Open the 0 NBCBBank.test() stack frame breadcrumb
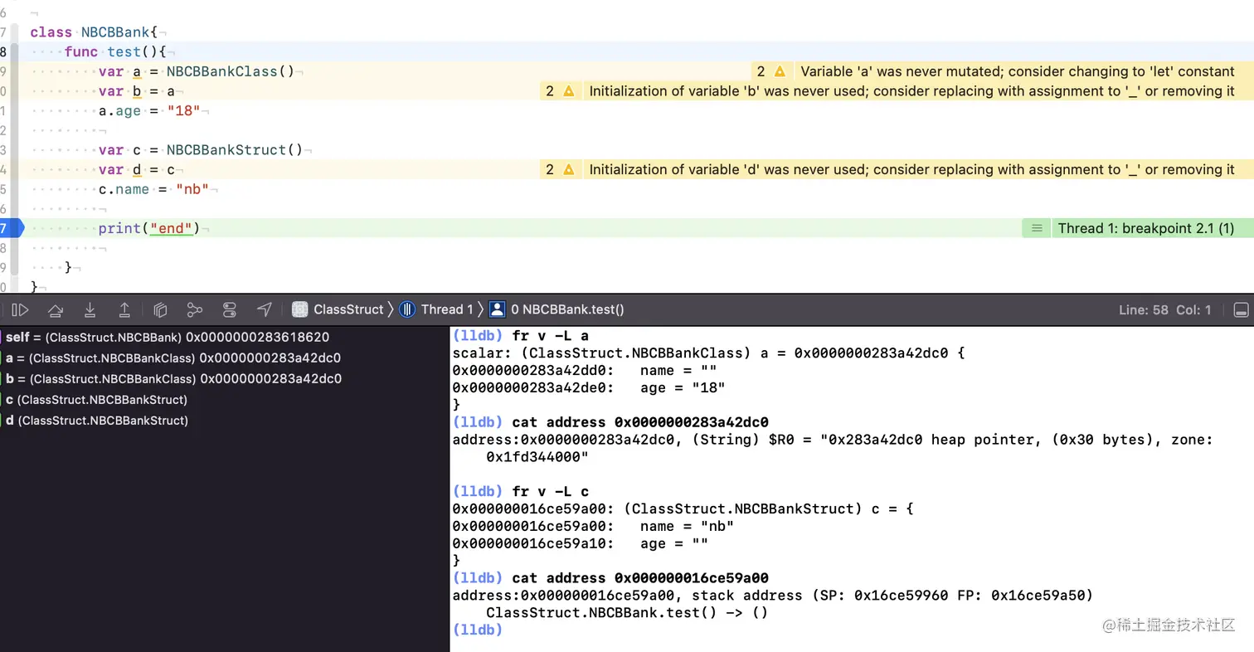This screenshot has height=652, width=1254. tap(557, 309)
